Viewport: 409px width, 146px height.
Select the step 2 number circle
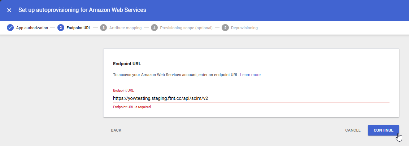pyautogui.click(x=61, y=28)
